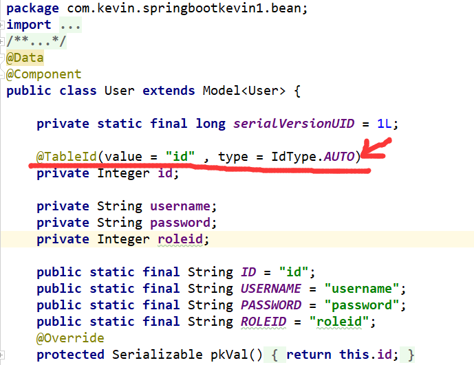Click 'this.id' in the return statement
The width and height of the screenshot is (474, 365).
coord(365,355)
